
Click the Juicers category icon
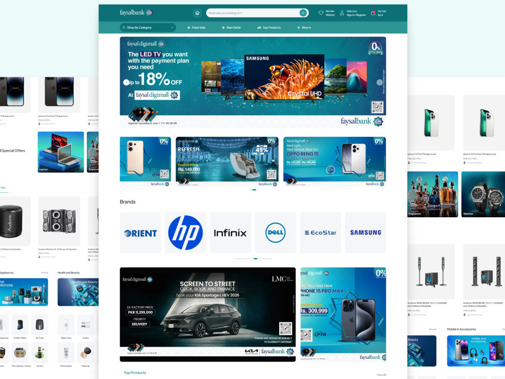click(39, 352)
